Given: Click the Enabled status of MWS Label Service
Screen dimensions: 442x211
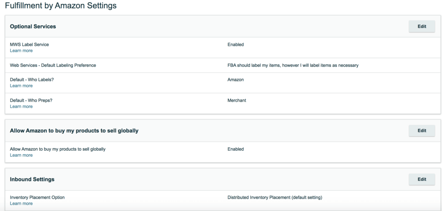Looking at the screenshot, I should 236,44.
